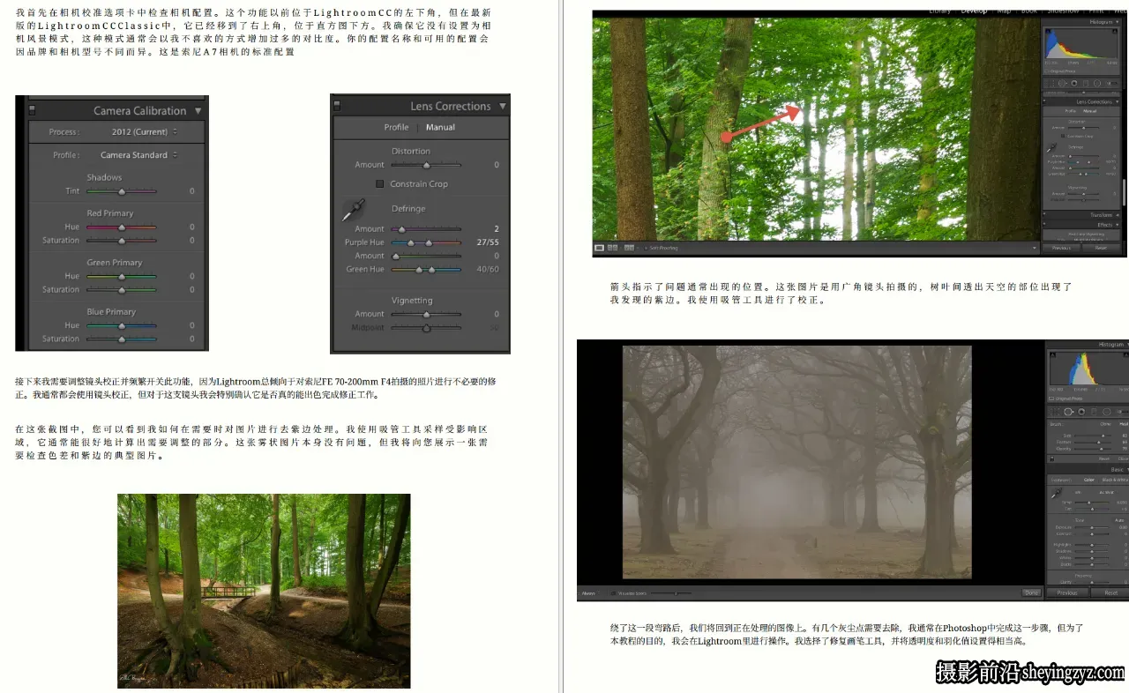Click right panel scrollbar in forest screenshot

1124,192
